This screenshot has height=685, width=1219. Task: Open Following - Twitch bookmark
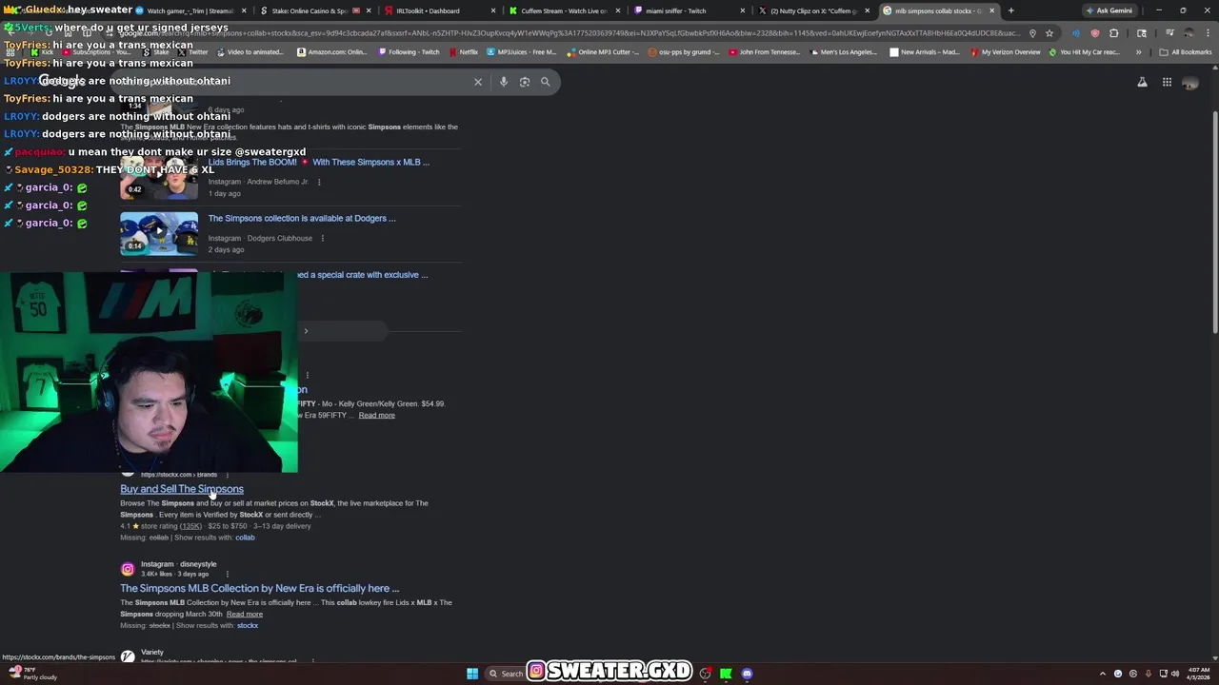[x=409, y=52]
